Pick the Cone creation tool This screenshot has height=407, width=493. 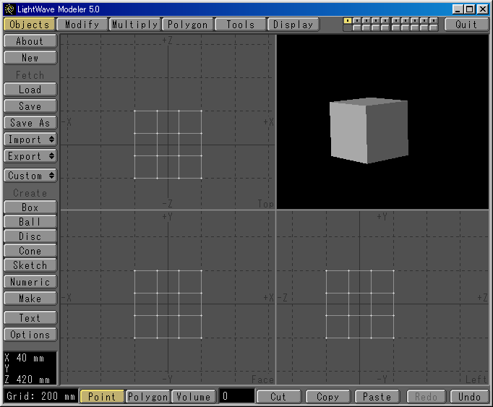point(30,251)
